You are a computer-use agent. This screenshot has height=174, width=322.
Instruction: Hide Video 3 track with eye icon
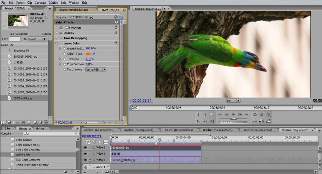coord(85,148)
